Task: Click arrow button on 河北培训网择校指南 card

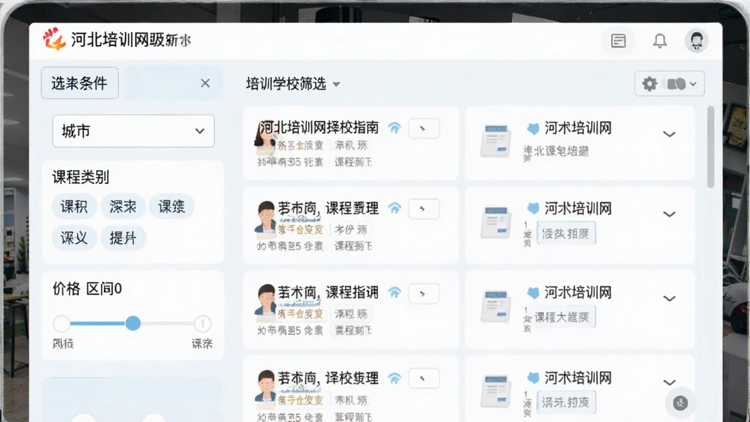Action: pyautogui.click(x=424, y=128)
